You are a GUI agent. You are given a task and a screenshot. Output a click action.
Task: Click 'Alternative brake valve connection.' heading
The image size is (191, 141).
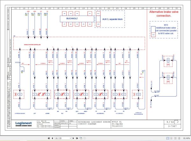coord(164,14)
